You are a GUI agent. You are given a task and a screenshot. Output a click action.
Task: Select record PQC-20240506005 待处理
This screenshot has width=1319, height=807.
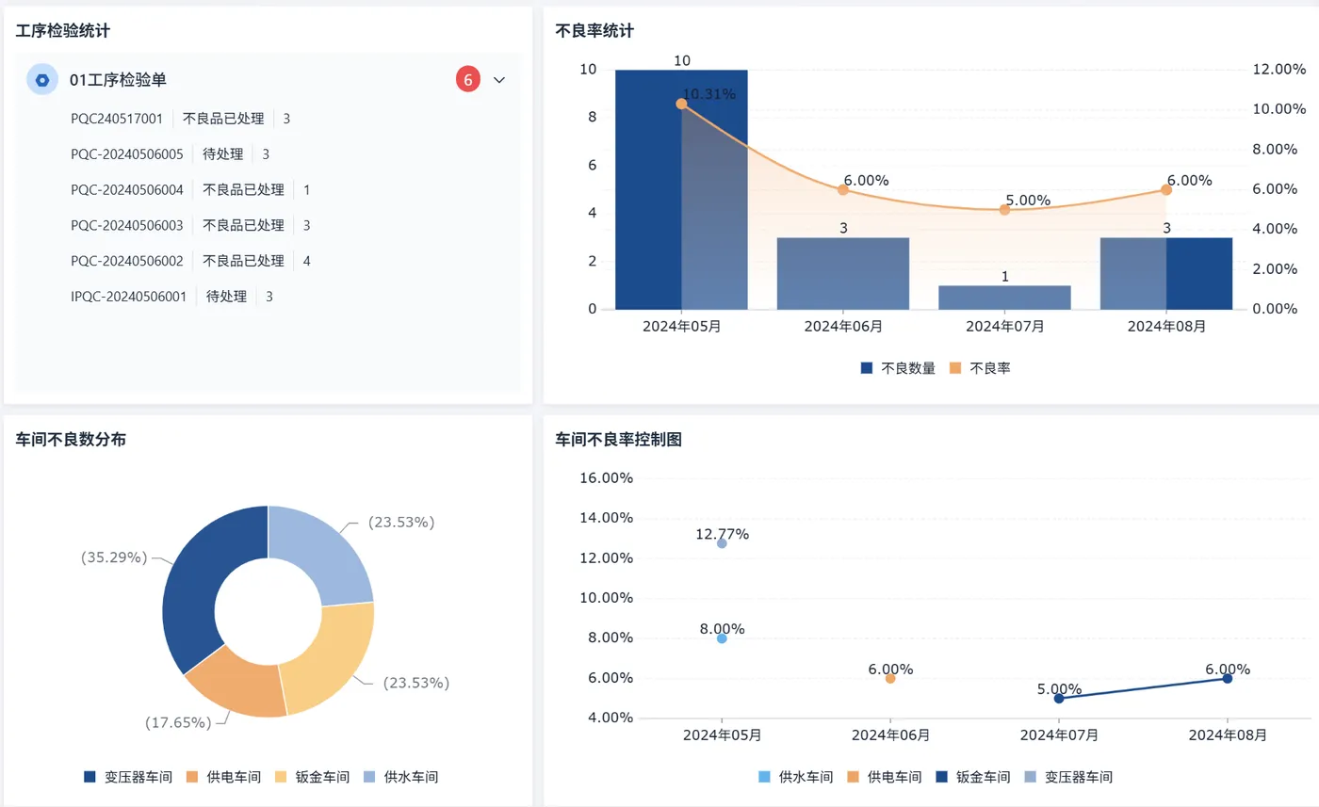(170, 153)
